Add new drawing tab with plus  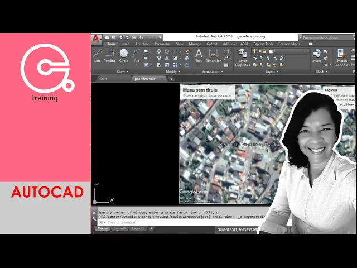pos(171,79)
